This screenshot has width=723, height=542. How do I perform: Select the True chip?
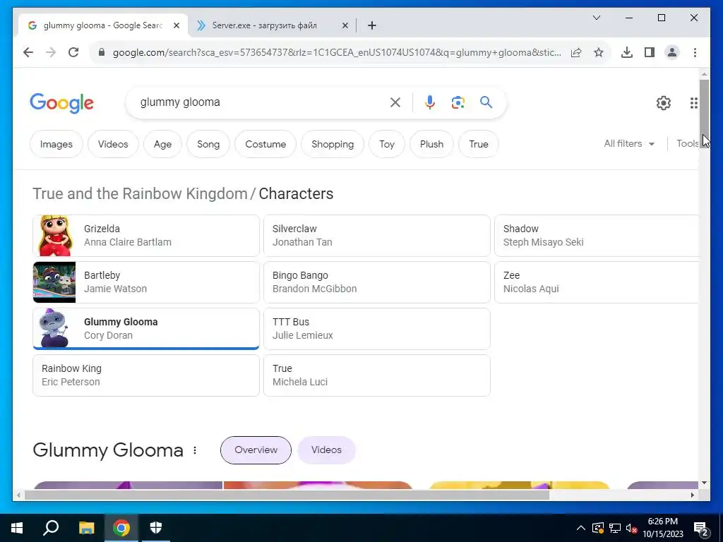479,144
